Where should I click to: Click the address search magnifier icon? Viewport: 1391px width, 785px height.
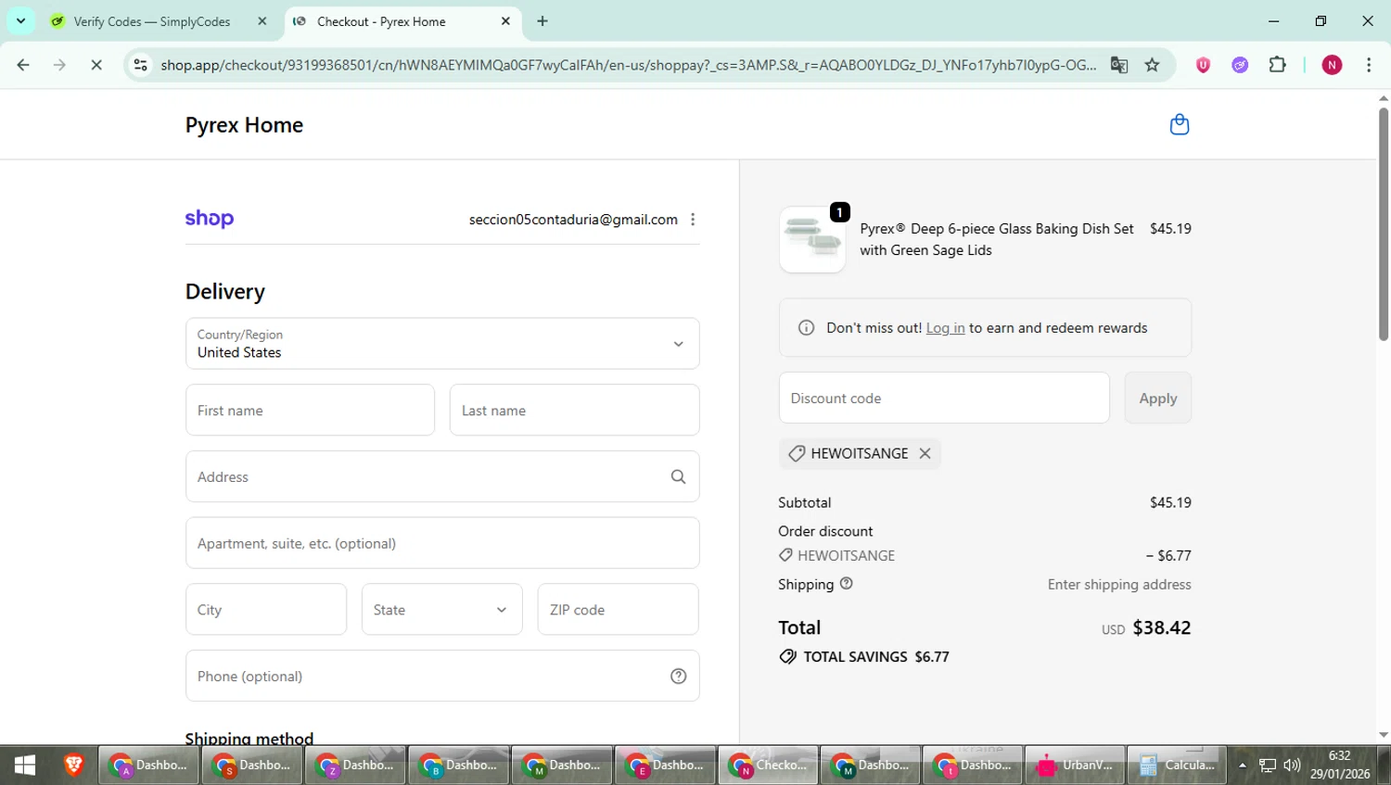coord(679,476)
